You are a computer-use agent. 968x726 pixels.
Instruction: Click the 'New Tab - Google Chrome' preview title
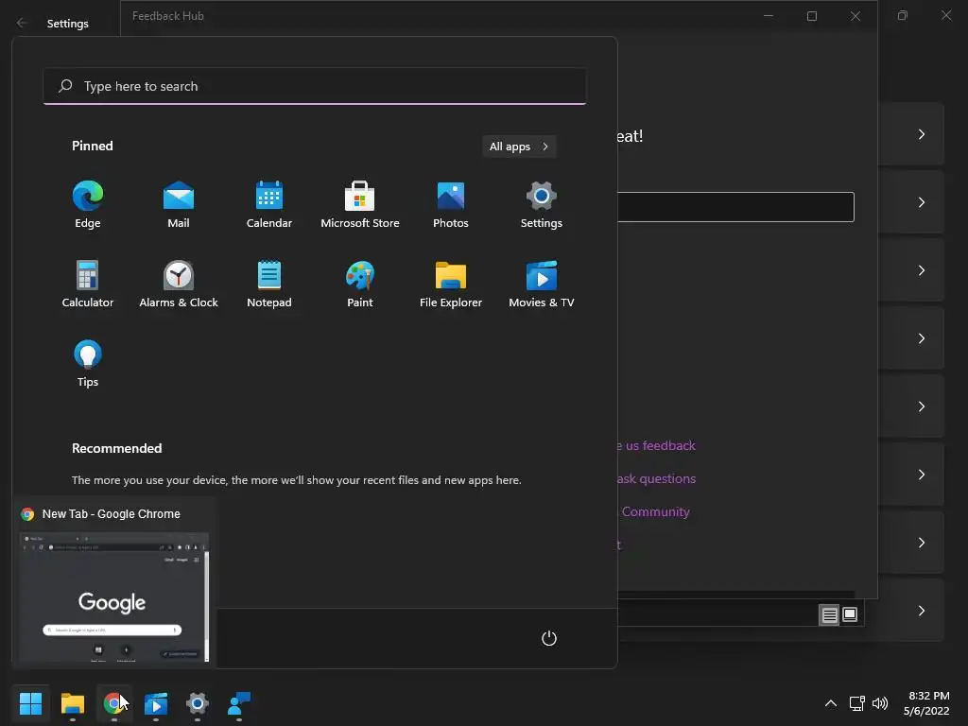[x=112, y=513]
